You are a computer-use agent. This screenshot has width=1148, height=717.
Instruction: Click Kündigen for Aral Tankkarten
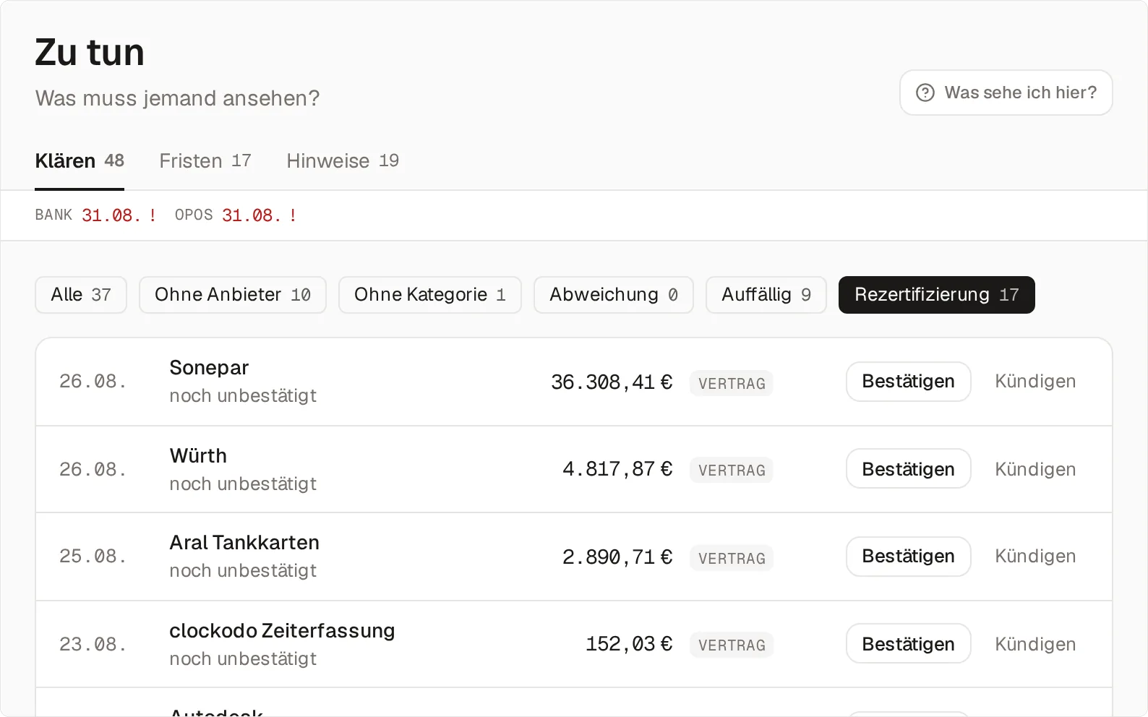[x=1035, y=557]
